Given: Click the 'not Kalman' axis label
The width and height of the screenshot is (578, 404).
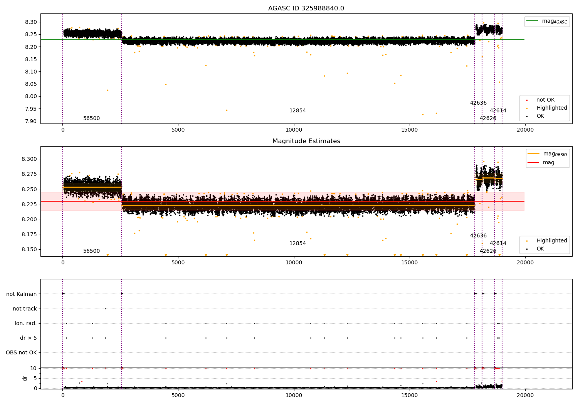Looking at the screenshot, I should pos(22,294).
